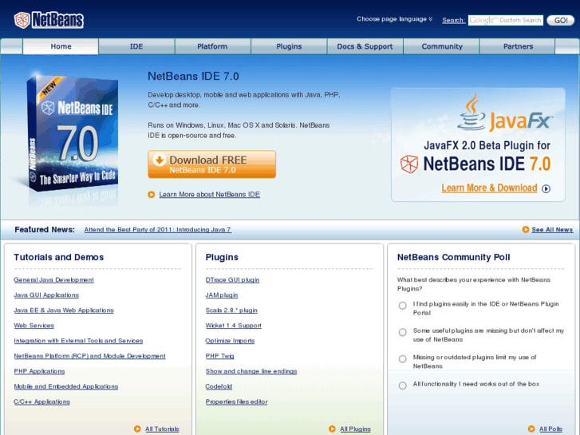
Task: Click the NetBeans IDE 7.0 headline
Action: 193,77
